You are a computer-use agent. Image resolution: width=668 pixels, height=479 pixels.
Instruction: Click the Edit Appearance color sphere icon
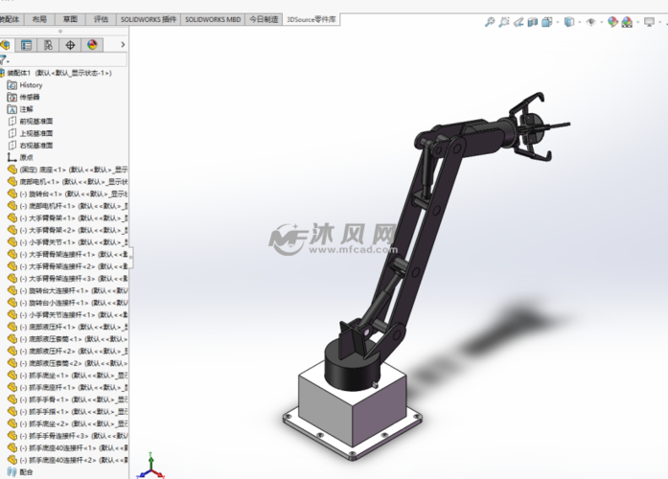pyautogui.click(x=610, y=22)
